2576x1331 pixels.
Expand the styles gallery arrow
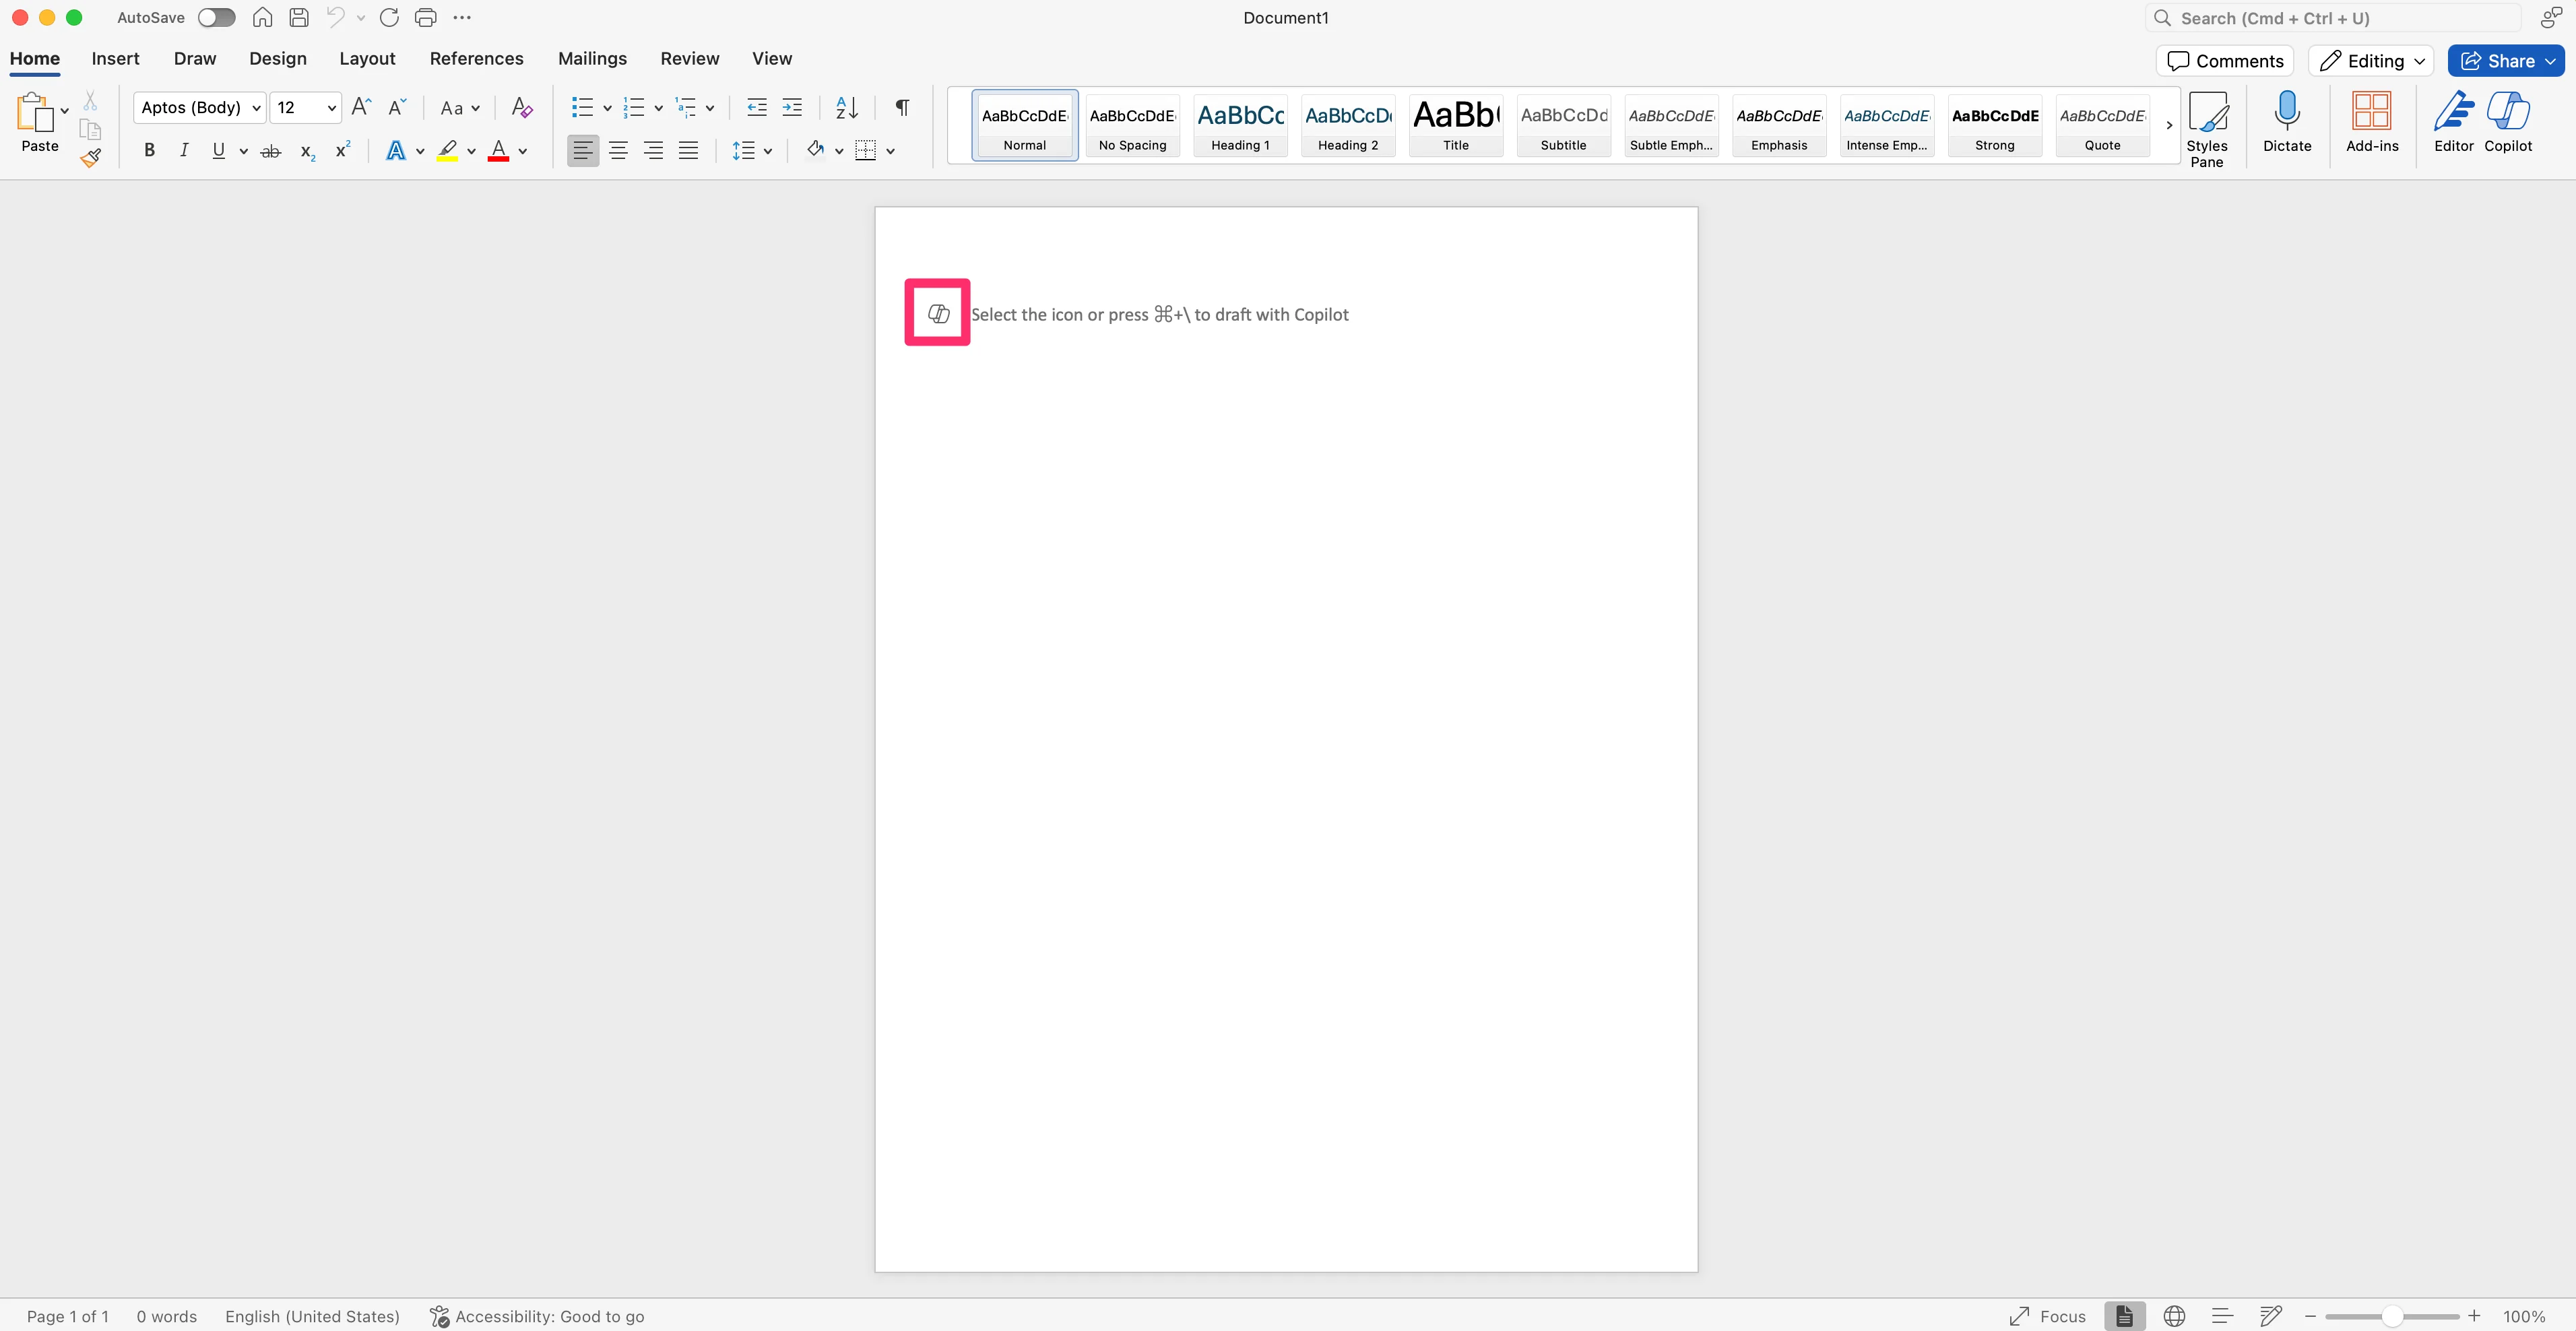[x=2168, y=125]
